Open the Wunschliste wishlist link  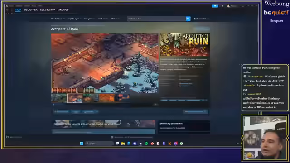(x=202, y=19)
